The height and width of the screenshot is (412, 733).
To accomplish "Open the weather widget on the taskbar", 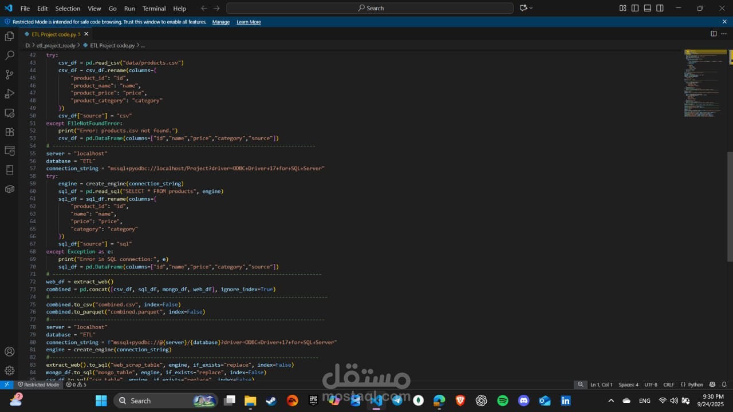I will [16, 400].
